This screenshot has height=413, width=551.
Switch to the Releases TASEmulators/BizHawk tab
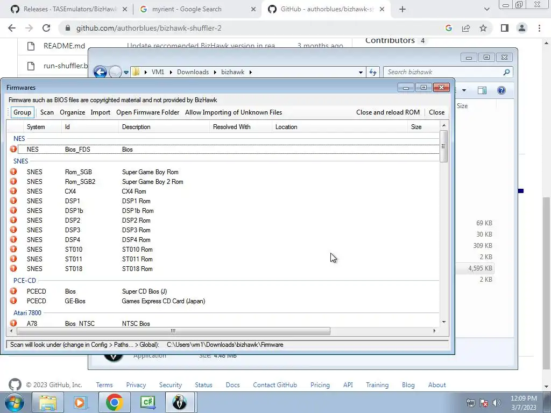(69, 9)
